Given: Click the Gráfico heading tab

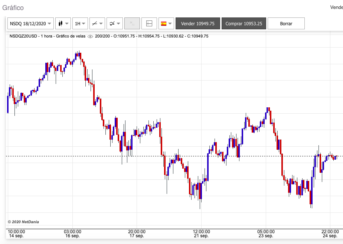Looking at the screenshot, I should click(x=13, y=8).
